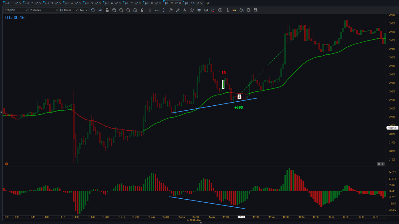Image resolution: width=399 pixels, height=224 pixels.
Task: Zoom out with the minus magnifier
Action: click(x=128, y=10)
